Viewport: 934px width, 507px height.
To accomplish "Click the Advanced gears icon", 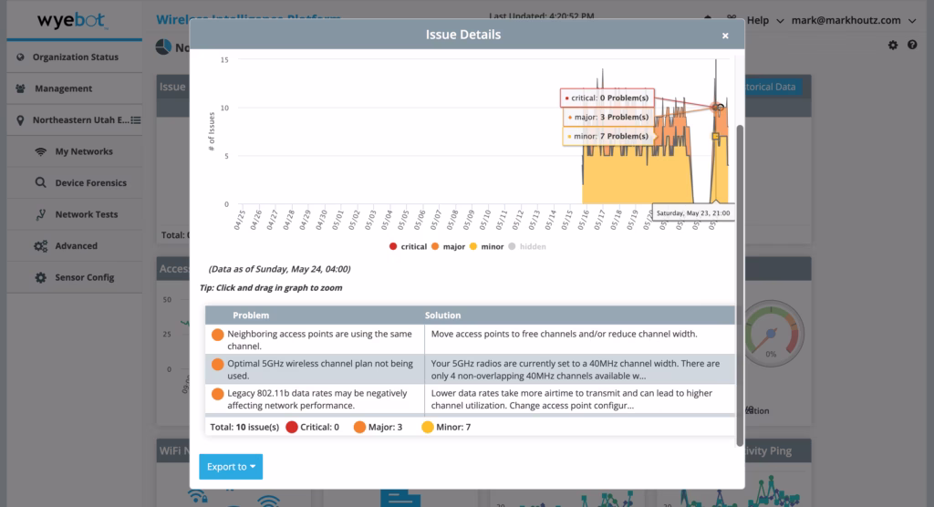I will (40, 246).
